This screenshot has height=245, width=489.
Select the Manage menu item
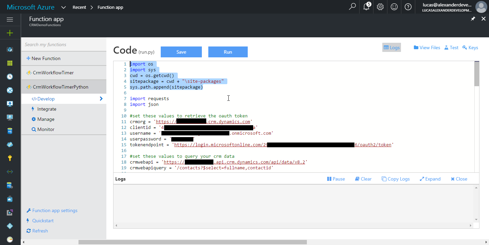[x=64, y=119]
